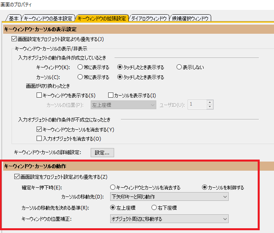Enable 入力オブジェクトを消去する(O) checkbox
Screen dimensions: 274x233
pyautogui.click(x=39, y=139)
